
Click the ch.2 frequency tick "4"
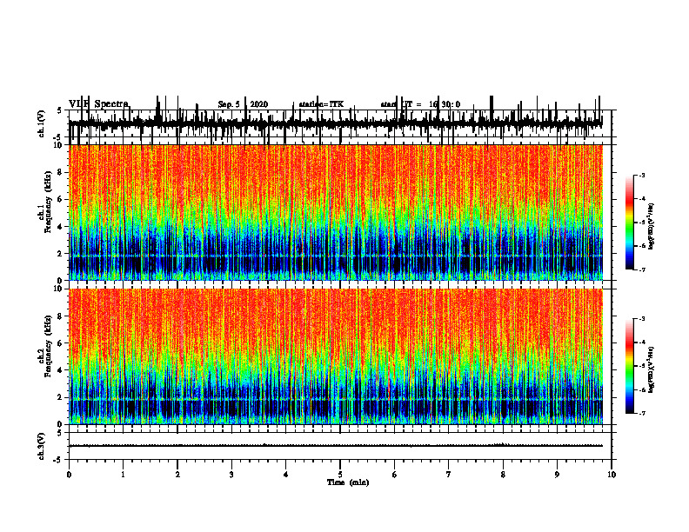(x=61, y=370)
